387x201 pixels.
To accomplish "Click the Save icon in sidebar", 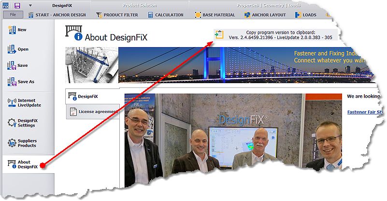I will point(12,65).
